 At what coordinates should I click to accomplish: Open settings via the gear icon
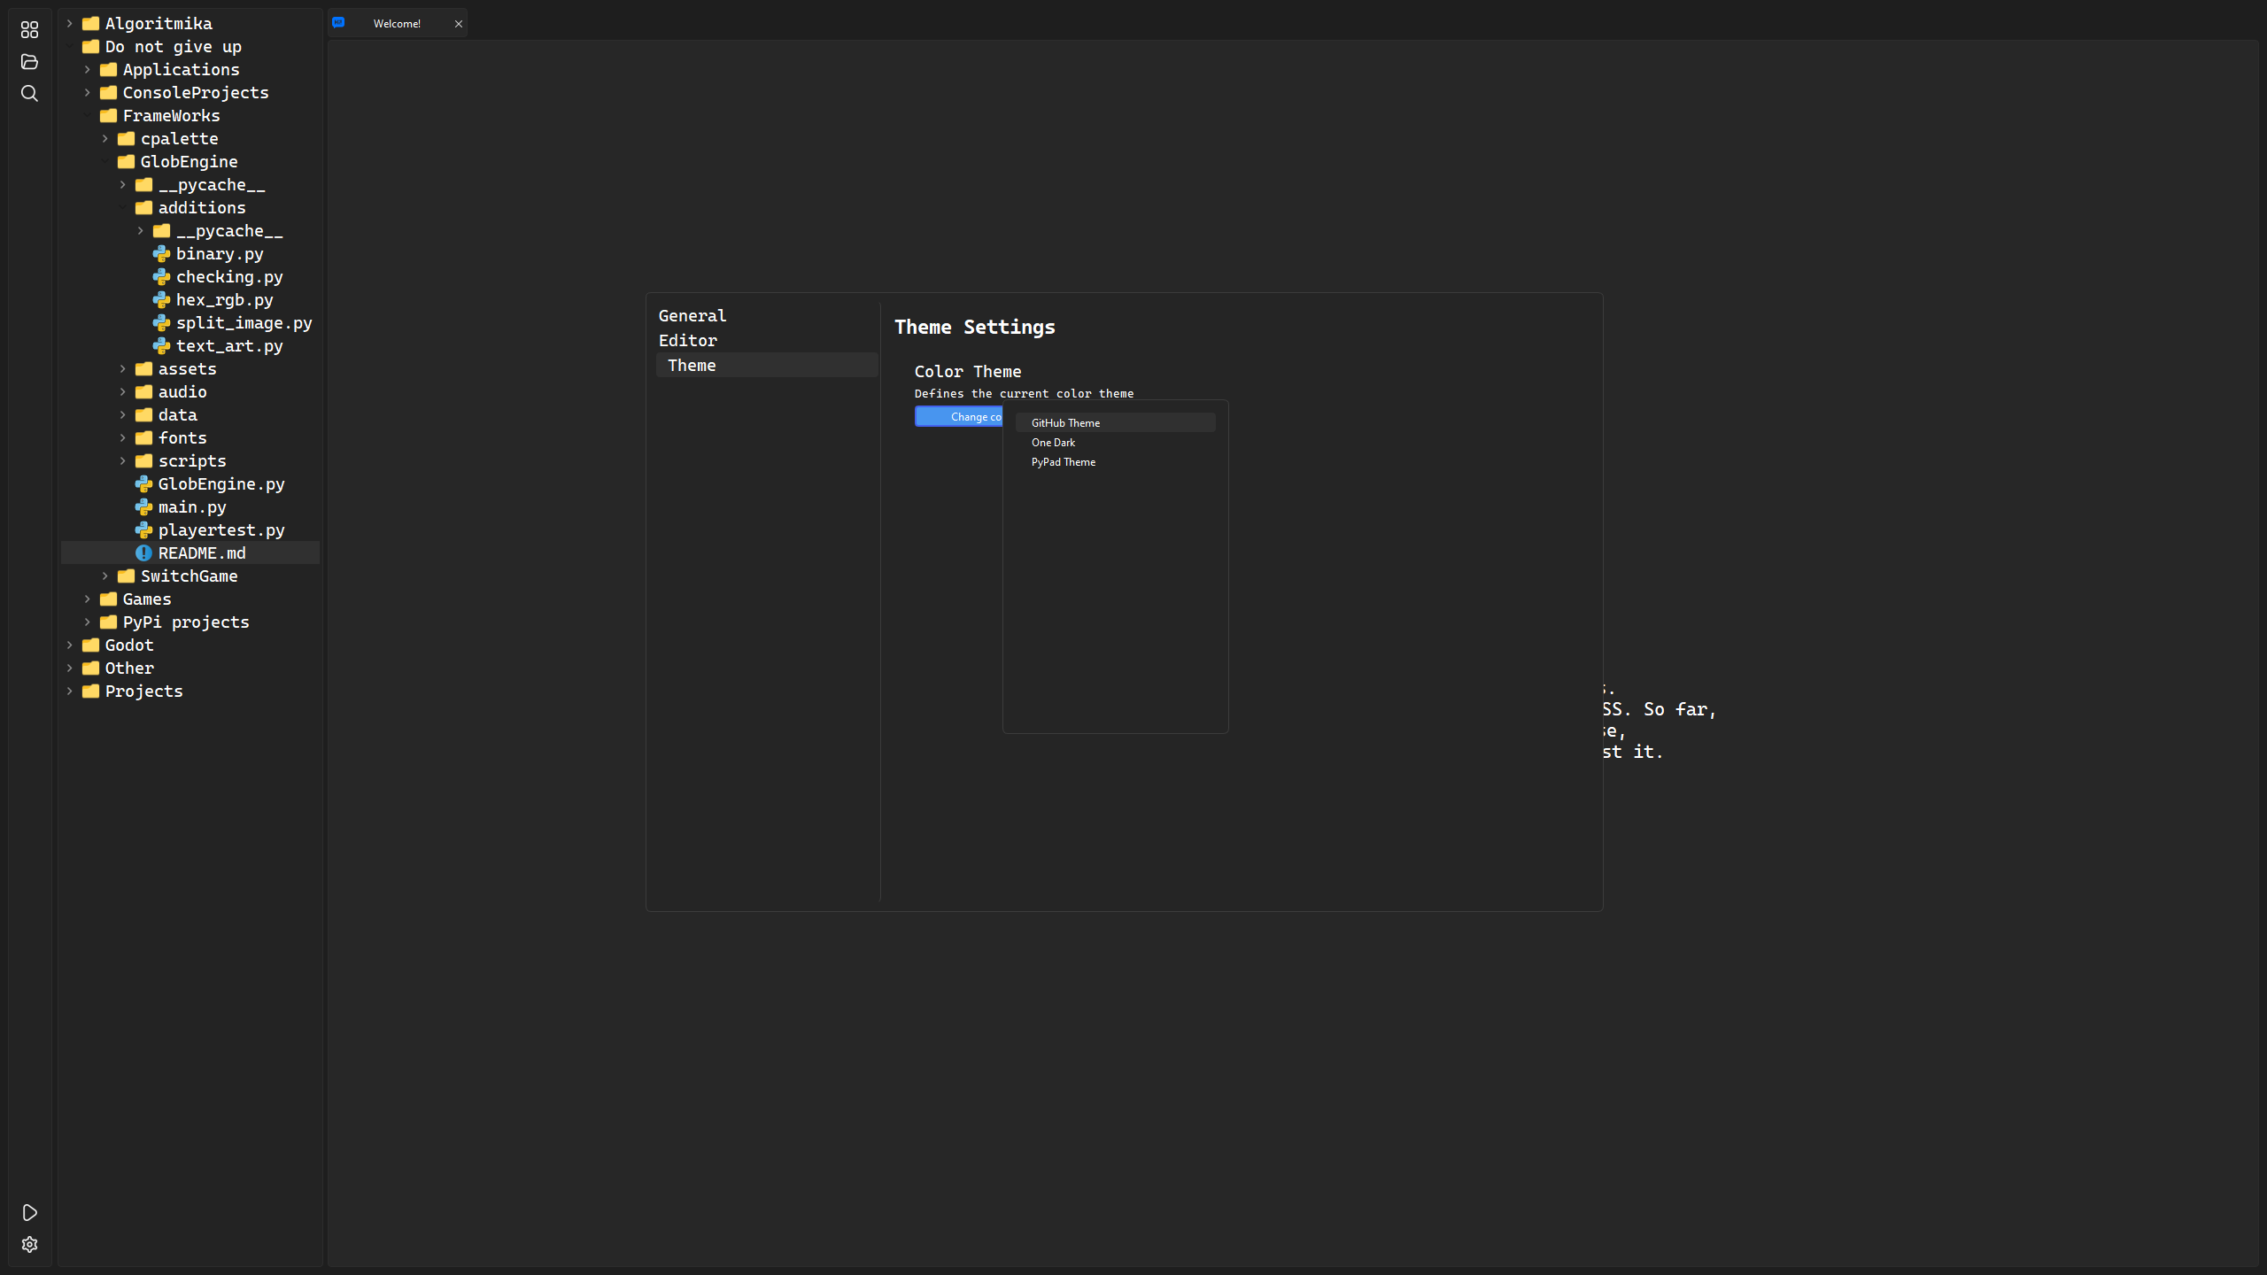point(29,1245)
